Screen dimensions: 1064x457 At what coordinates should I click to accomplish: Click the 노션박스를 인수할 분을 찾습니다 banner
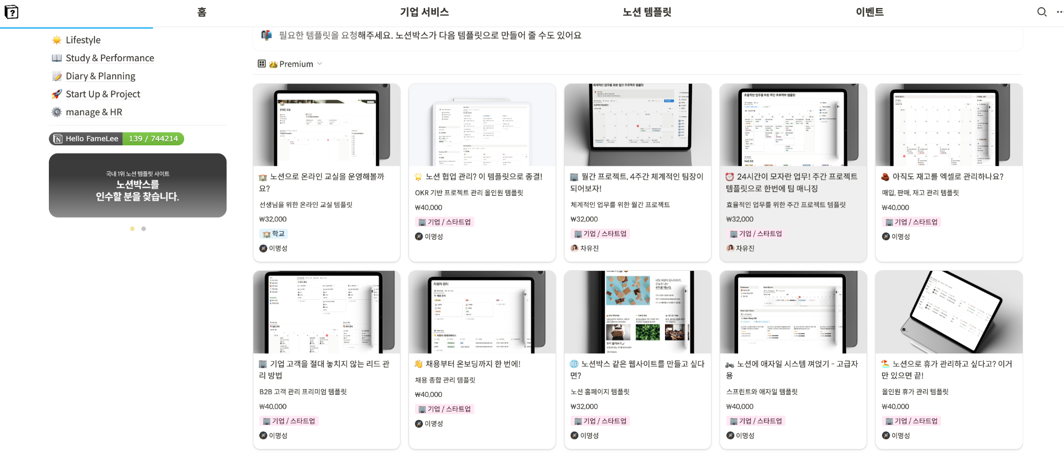point(137,185)
